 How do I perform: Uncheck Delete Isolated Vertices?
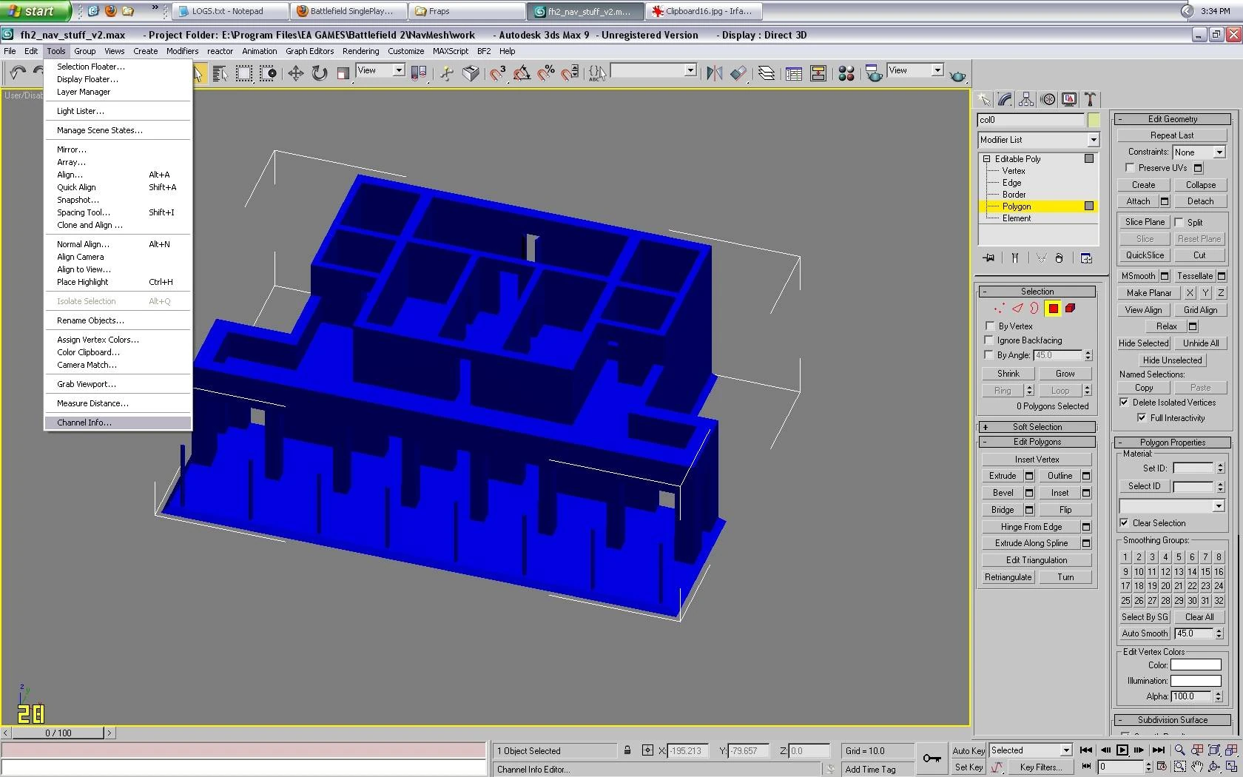click(1124, 403)
